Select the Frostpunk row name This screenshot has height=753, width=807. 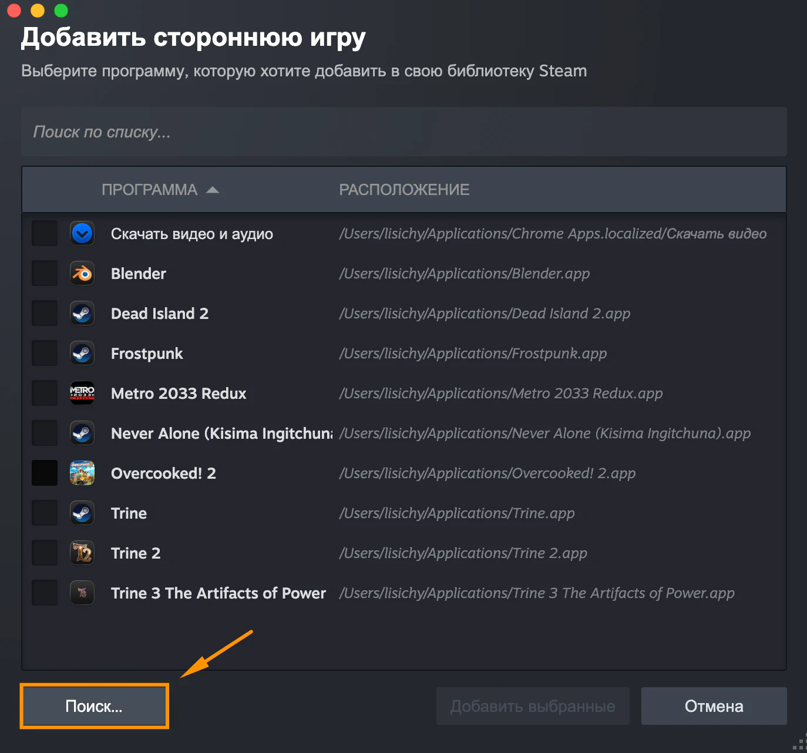pyautogui.click(x=147, y=354)
